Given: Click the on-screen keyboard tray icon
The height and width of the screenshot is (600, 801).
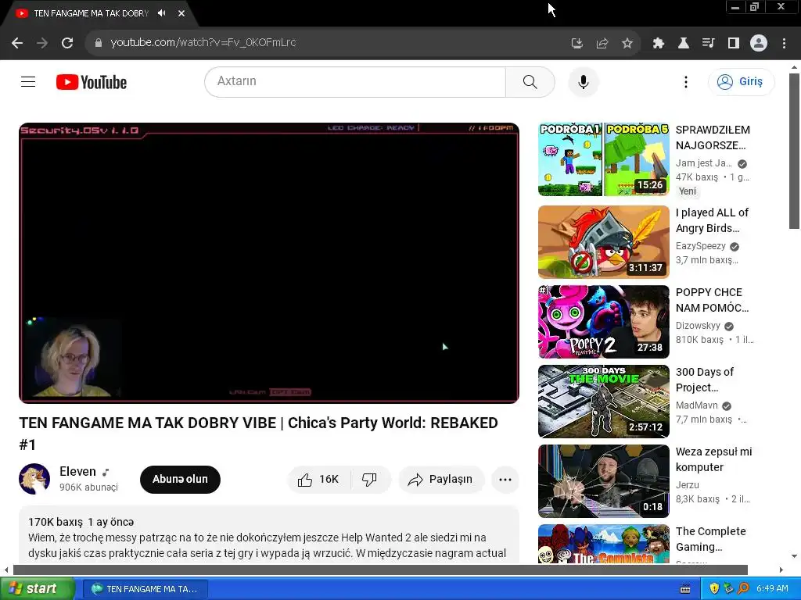Looking at the screenshot, I should (x=685, y=589).
